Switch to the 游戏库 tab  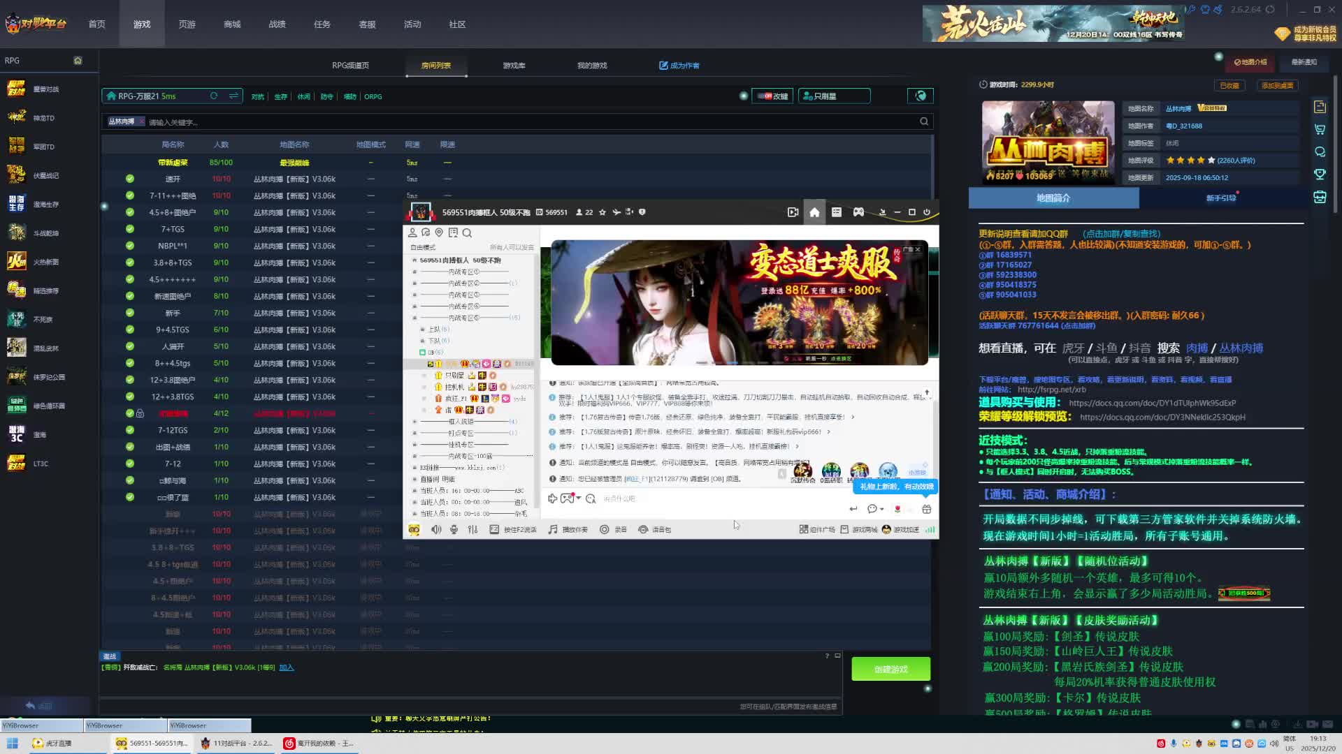(514, 66)
